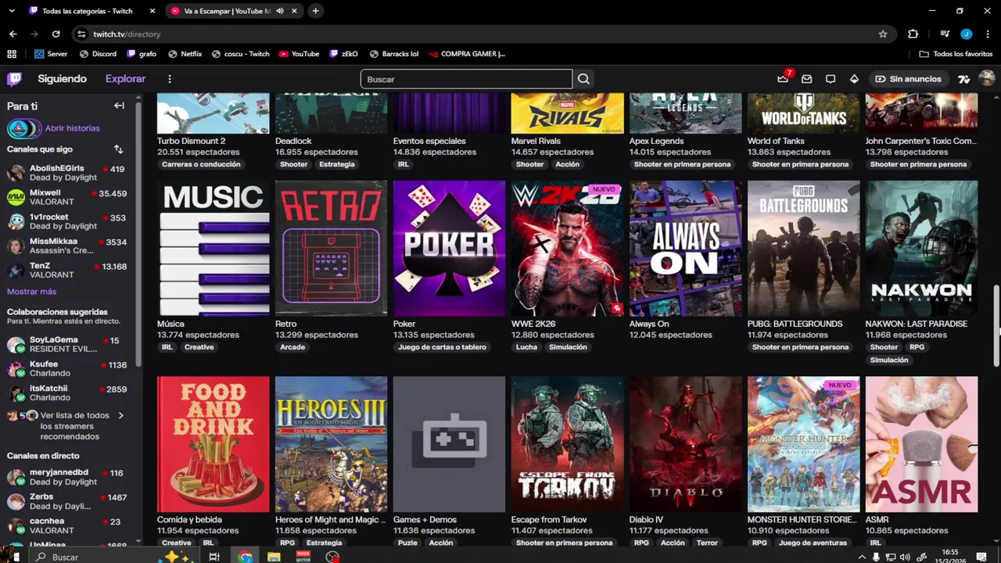Go to the Explorar tab
Image resolution: width=1001 pixels, height=563 pixels.
(126, 79)
